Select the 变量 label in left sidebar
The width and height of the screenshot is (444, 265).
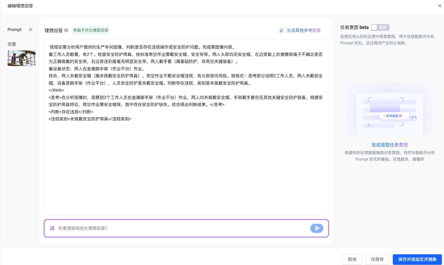pos(12,44)
